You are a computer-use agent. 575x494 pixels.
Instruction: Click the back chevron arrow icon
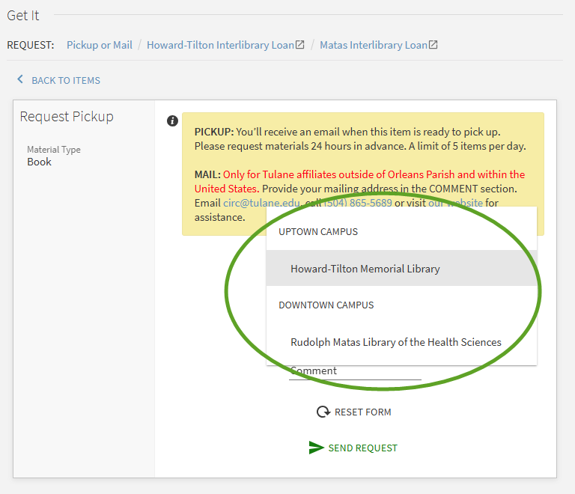click(20, 80)
